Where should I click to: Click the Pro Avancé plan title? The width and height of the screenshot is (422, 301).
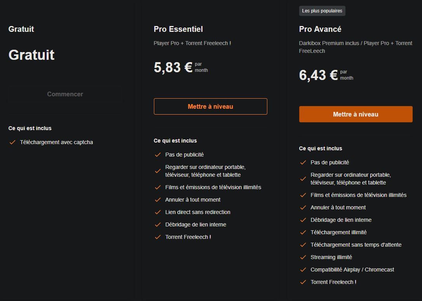(320, 29)
